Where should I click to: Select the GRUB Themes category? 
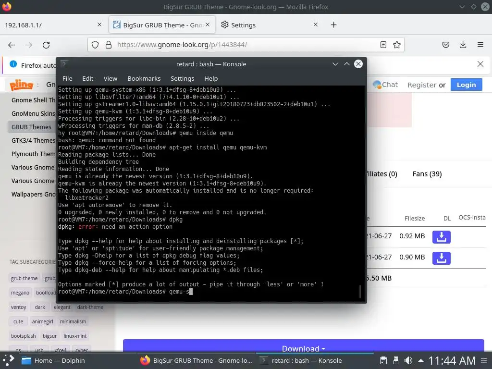31,127
